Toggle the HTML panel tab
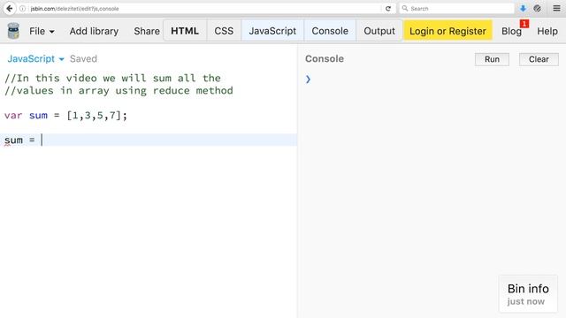 (x=185, y=31)
